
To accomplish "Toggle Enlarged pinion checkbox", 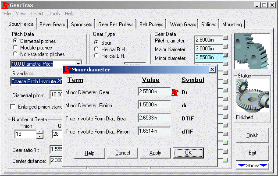I will 13,106.
